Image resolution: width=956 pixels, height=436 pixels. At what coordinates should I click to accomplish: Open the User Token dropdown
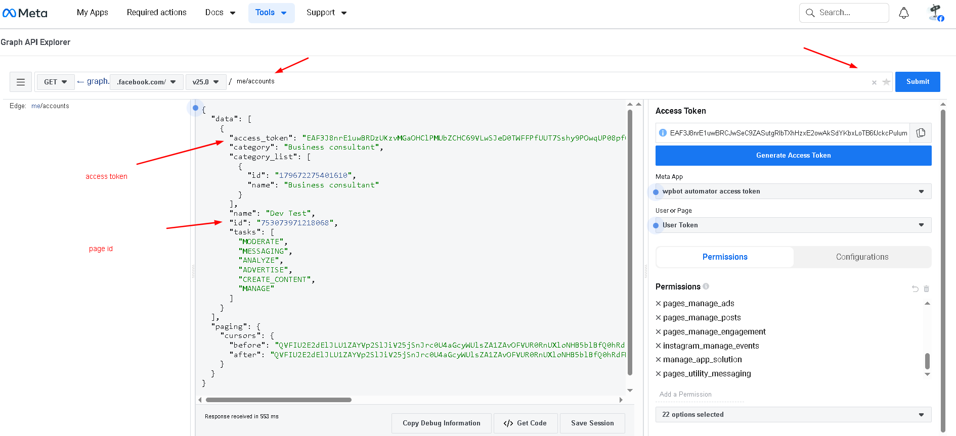pyautogui.click(x=793, y=225)
